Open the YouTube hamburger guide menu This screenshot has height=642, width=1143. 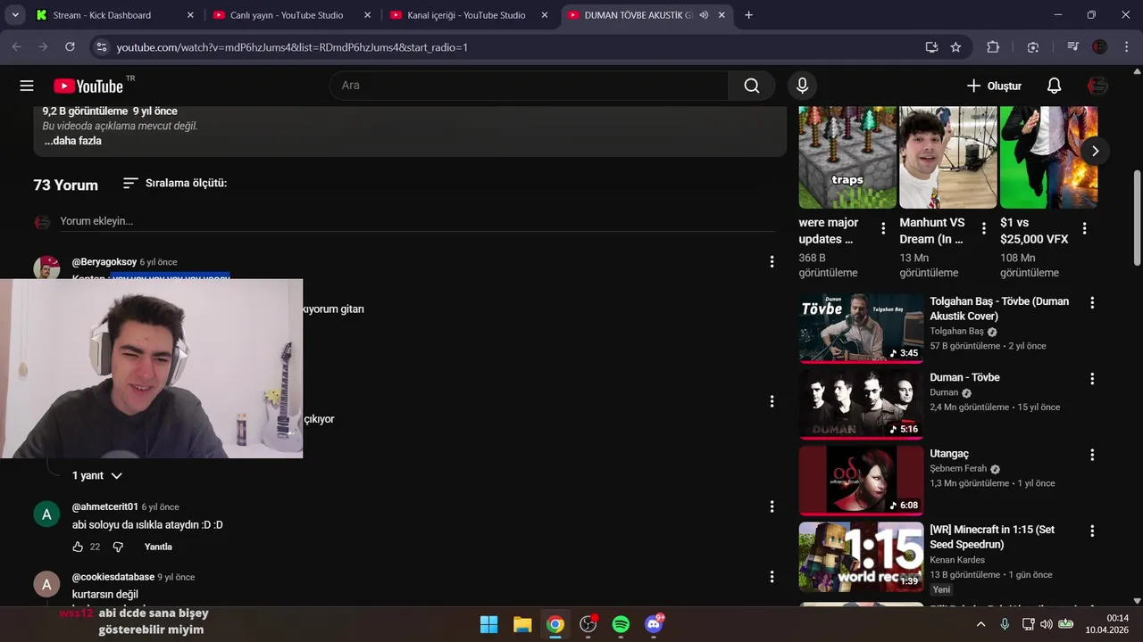27,86
